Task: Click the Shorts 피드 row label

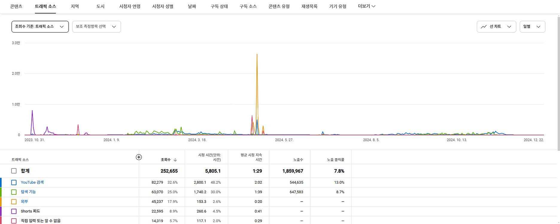Action: 30,211
